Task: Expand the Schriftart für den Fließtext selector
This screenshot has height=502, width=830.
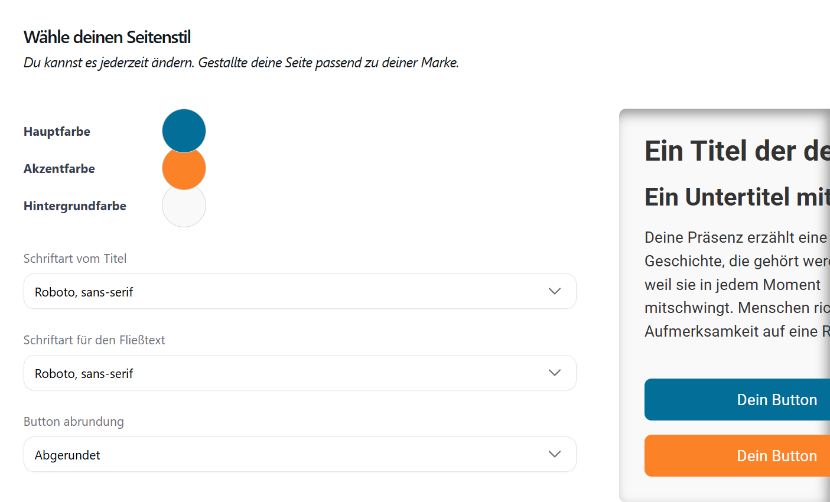Action: tap(284, 373)
